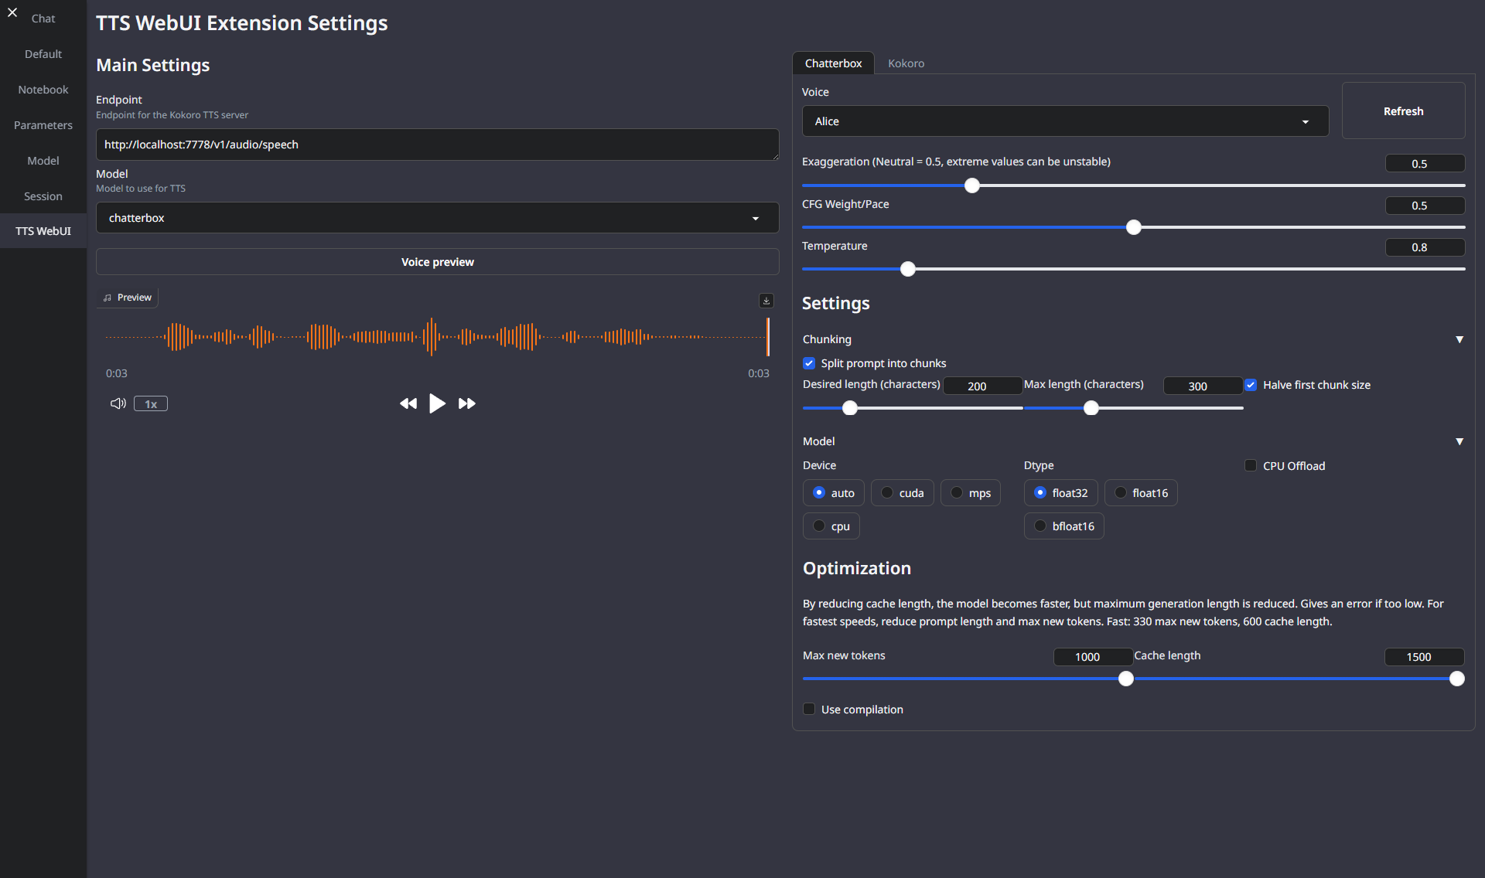This screenshot has width=1485, height=878.
Task: Rewind the audio preview
Action: pos(408,403)
